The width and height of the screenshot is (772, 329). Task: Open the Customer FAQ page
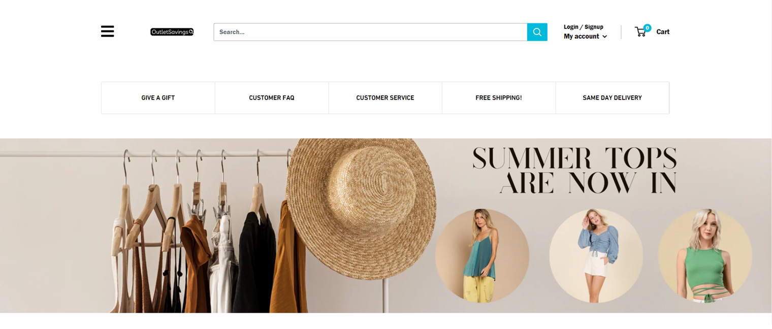(271, 98)
